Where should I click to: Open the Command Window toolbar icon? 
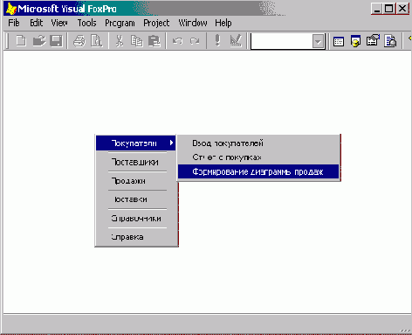[339, 41]
